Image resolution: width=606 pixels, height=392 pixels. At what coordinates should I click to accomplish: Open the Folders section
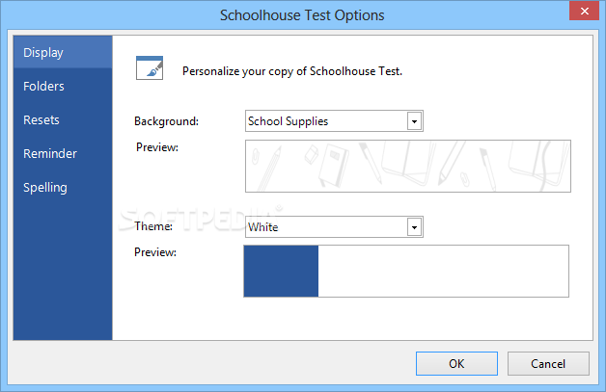pos(63,86)
